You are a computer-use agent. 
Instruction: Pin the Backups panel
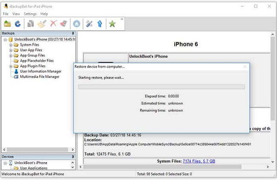click(x=73, y=33)
